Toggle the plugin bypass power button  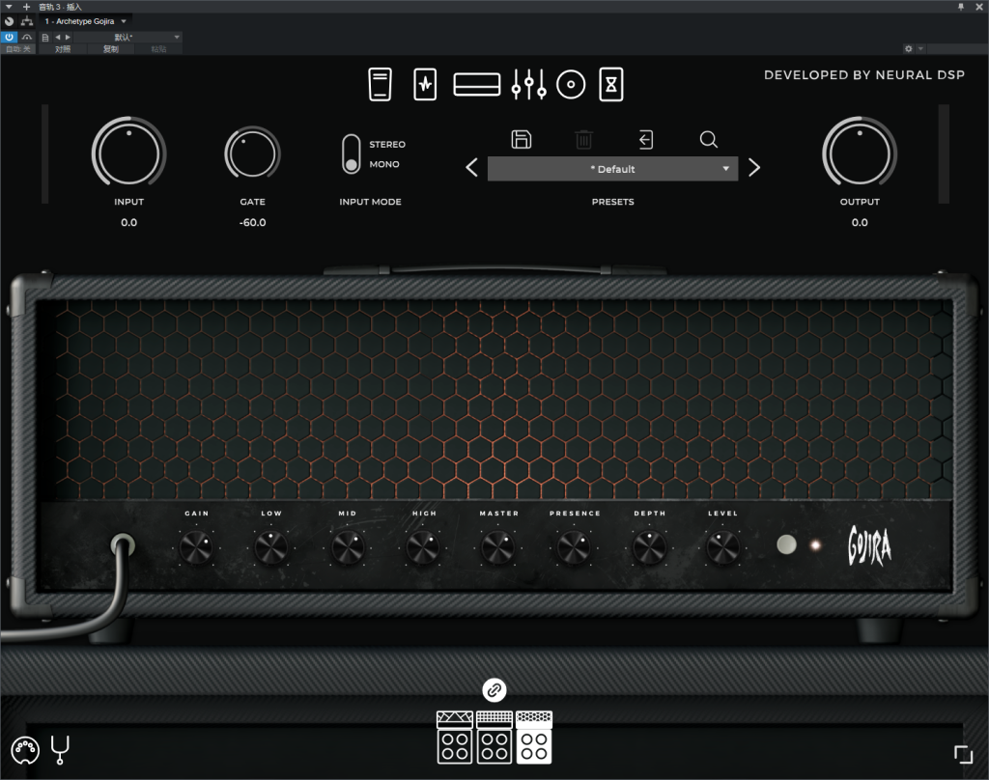10,38
